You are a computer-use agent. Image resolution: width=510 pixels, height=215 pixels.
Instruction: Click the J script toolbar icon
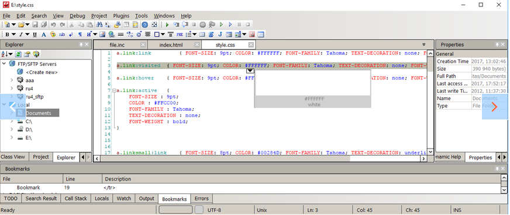point(220,34)
